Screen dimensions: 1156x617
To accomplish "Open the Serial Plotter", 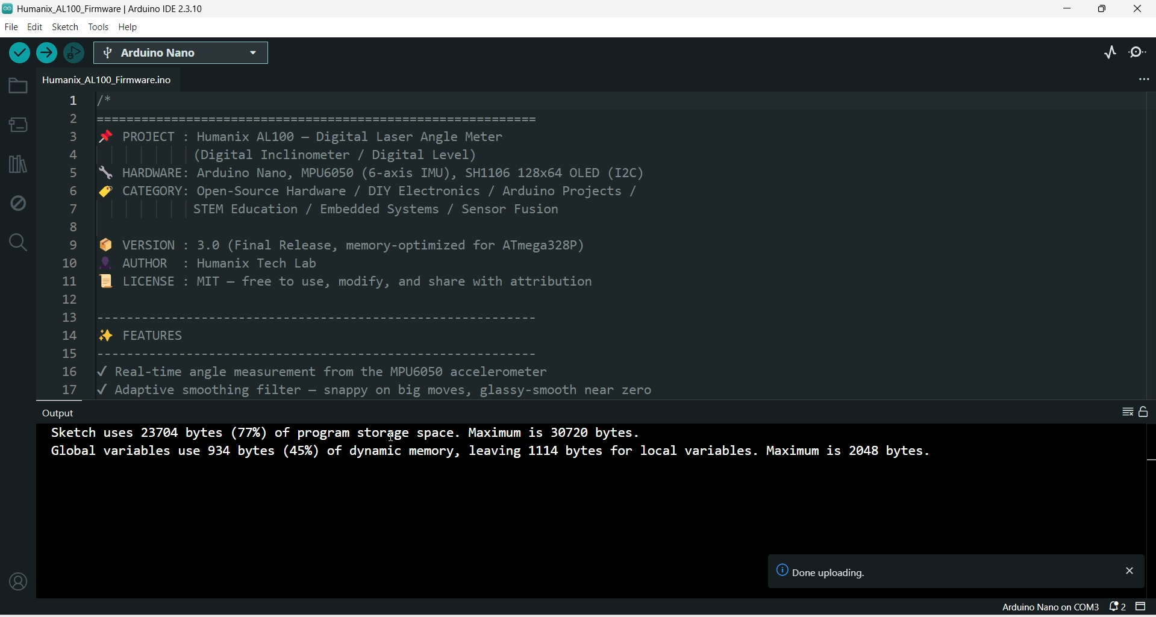I will pyautogui.click(x=1111, y=53).
